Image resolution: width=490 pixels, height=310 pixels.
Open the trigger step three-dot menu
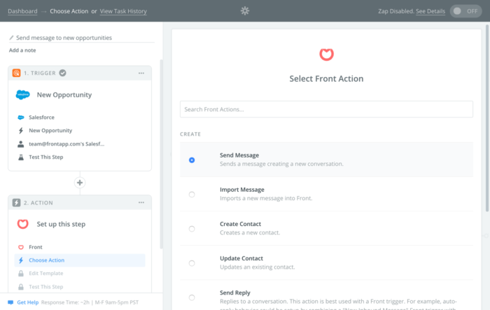pos(141,73)
